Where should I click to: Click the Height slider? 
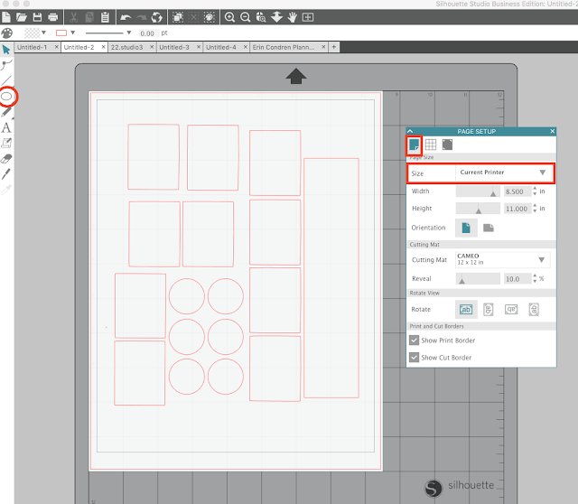pyautogui.click(x=478, y=209)
